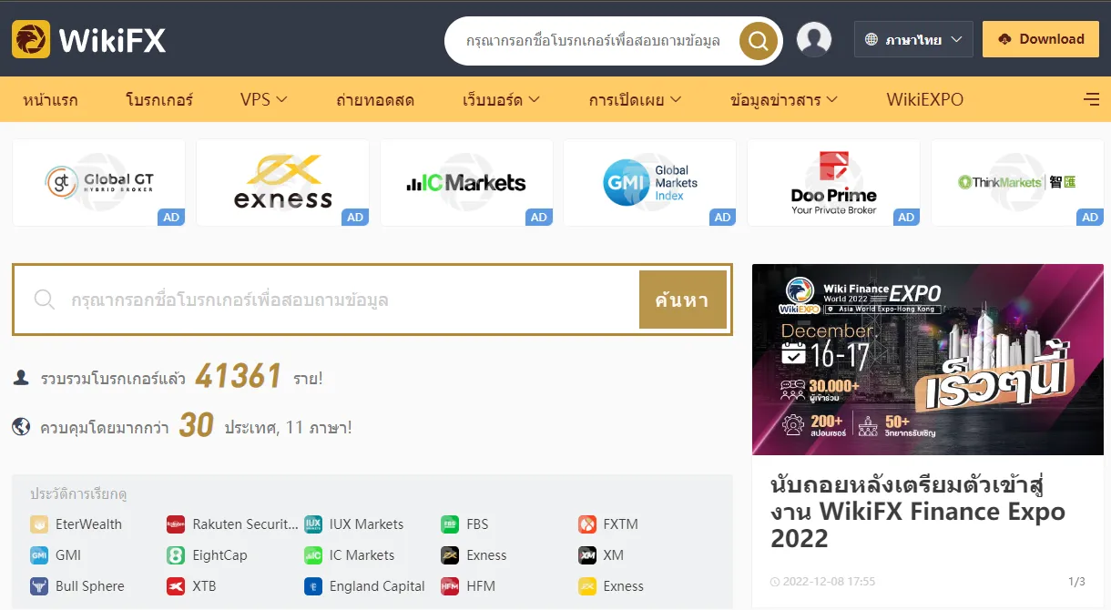Click the WikiFX lion logo icon
Image resolution: width=1111 pixels, height=610 pixels.
(x=31, y=40)
